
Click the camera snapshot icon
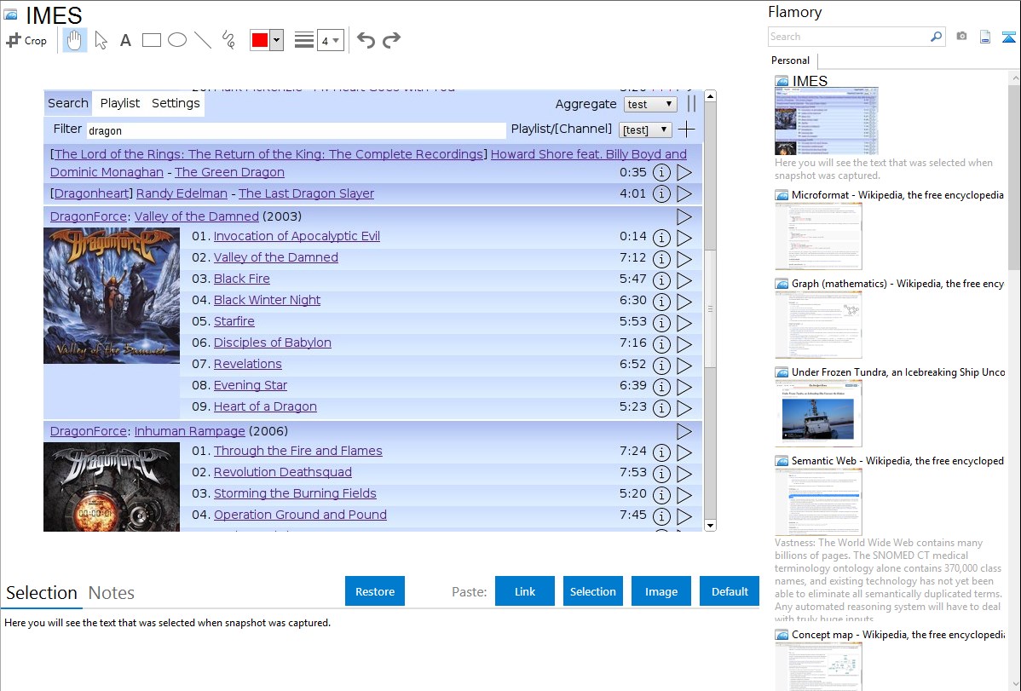tap(961, 37)
